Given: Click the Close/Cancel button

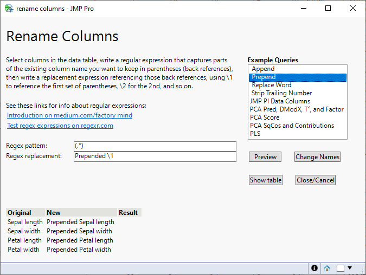Looking at the screenshot, I should click(x=316, y=180).
